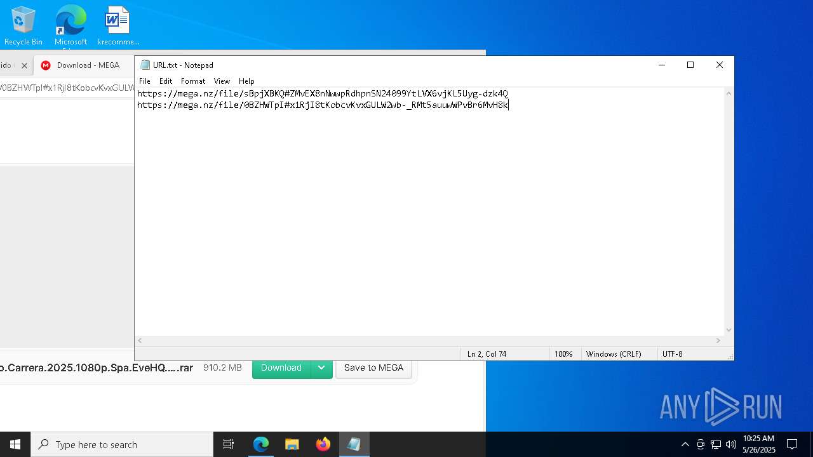The image size is (813, 457).
Task: Click the browser address bar URL
Action: pyautogui.click(x=67, y=88)
